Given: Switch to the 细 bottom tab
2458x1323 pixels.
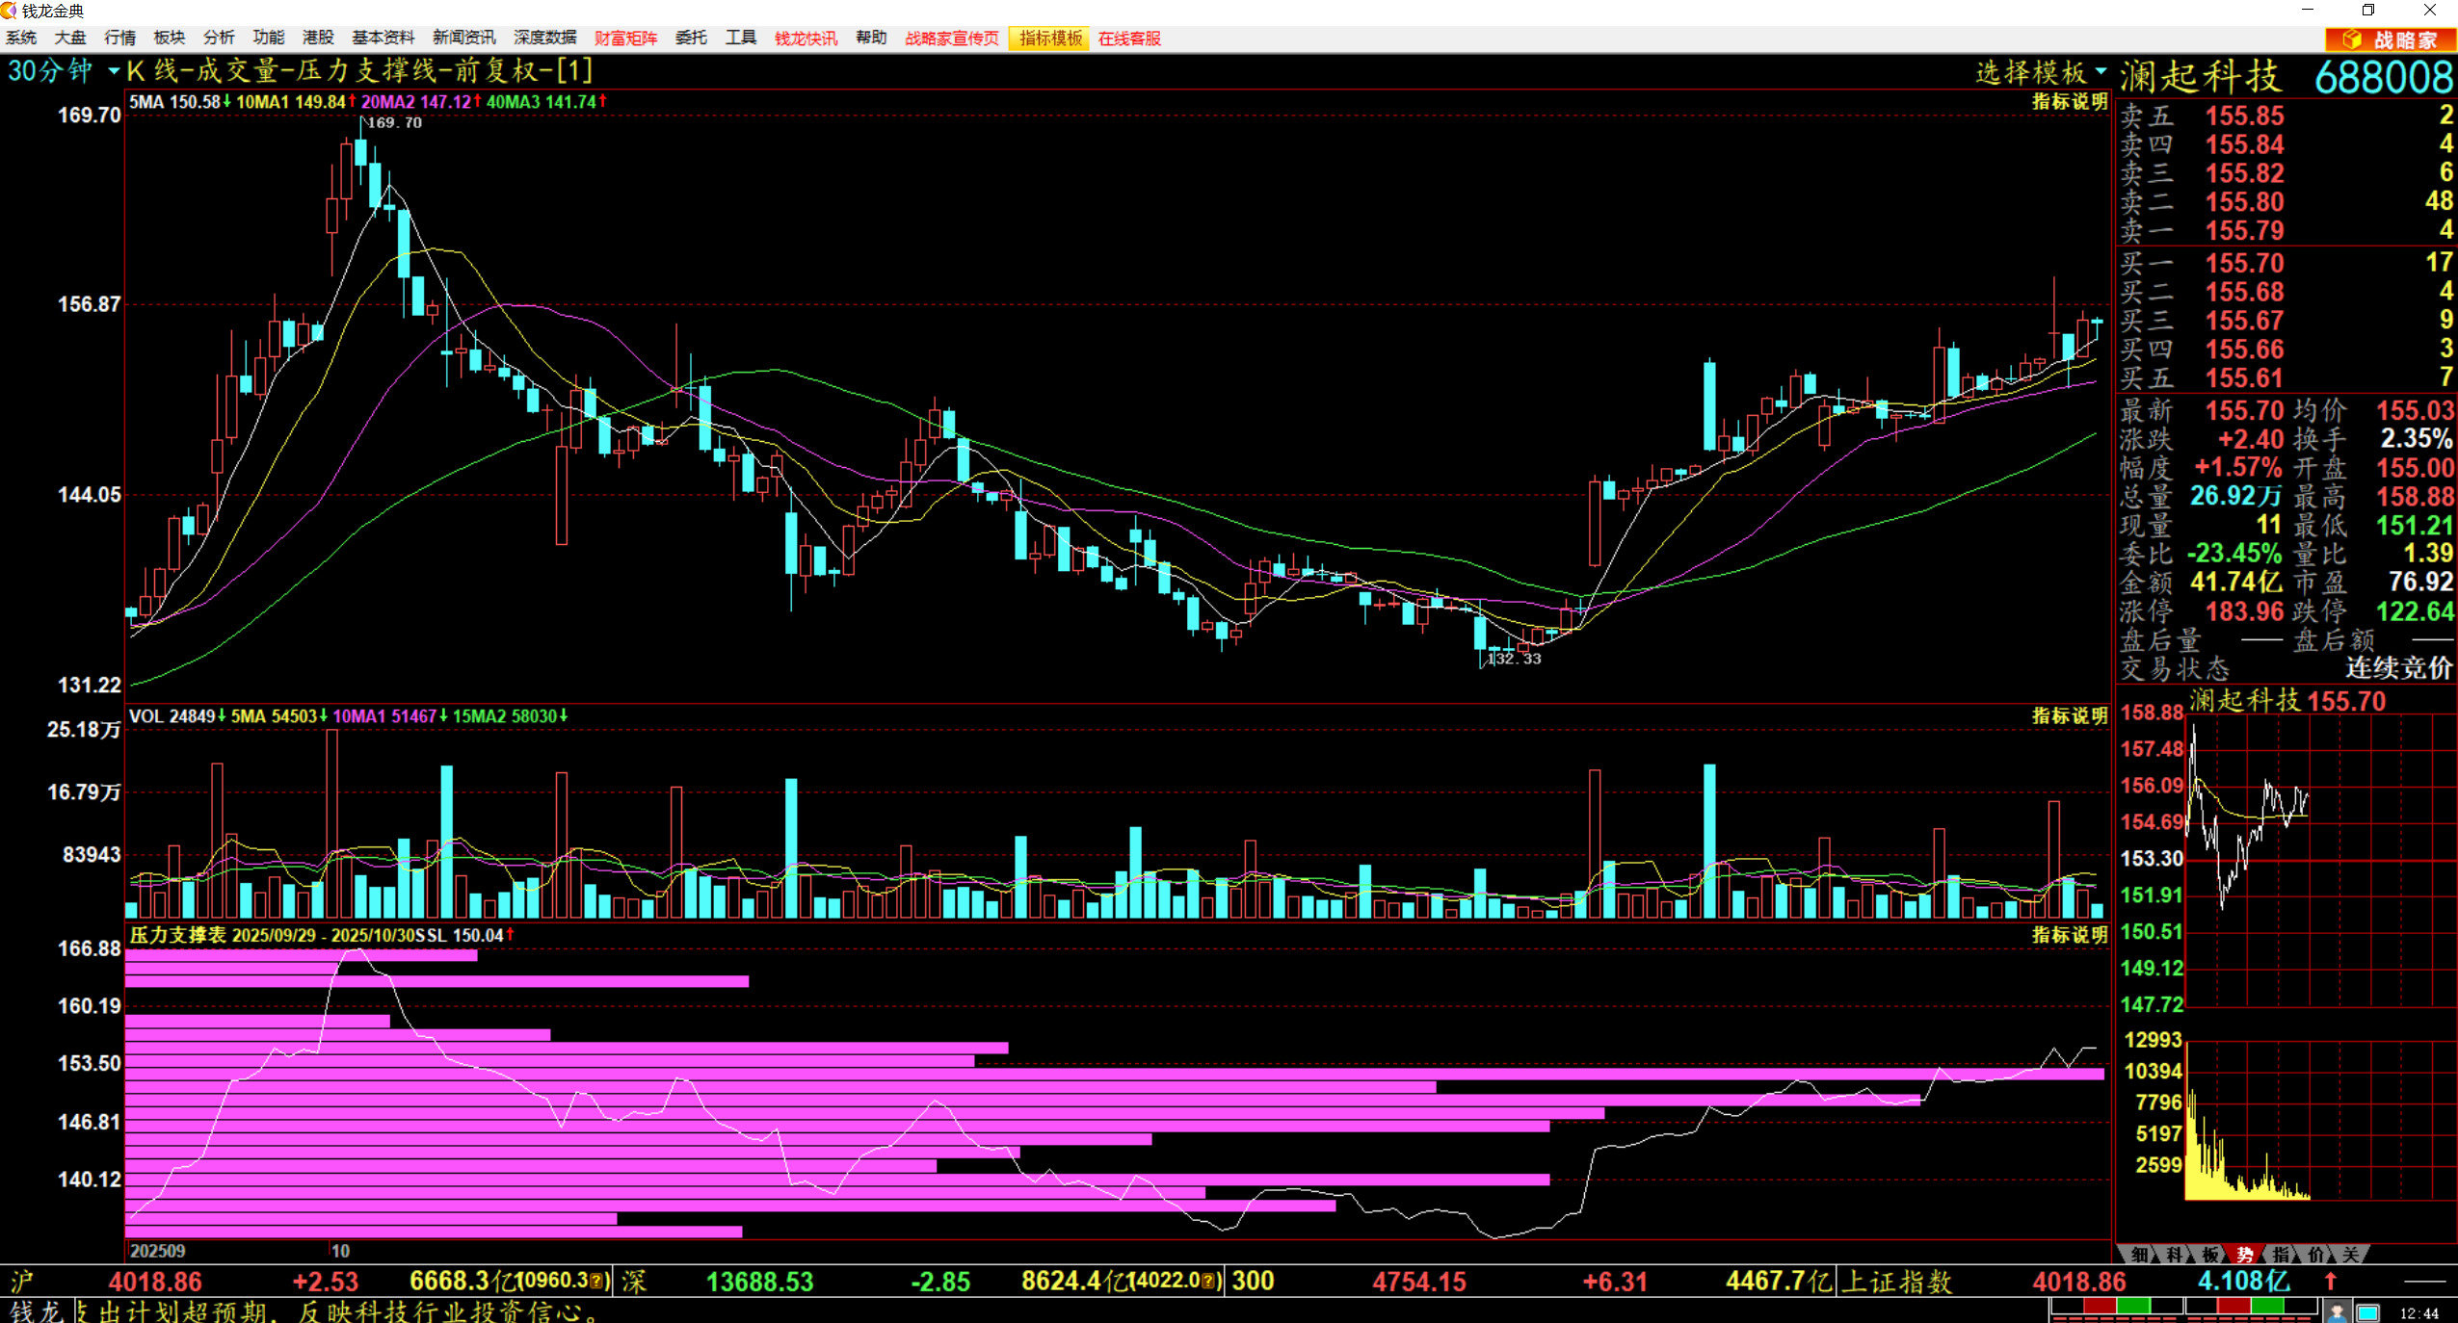Looking at the screenshot, I should (2140, 1255).
